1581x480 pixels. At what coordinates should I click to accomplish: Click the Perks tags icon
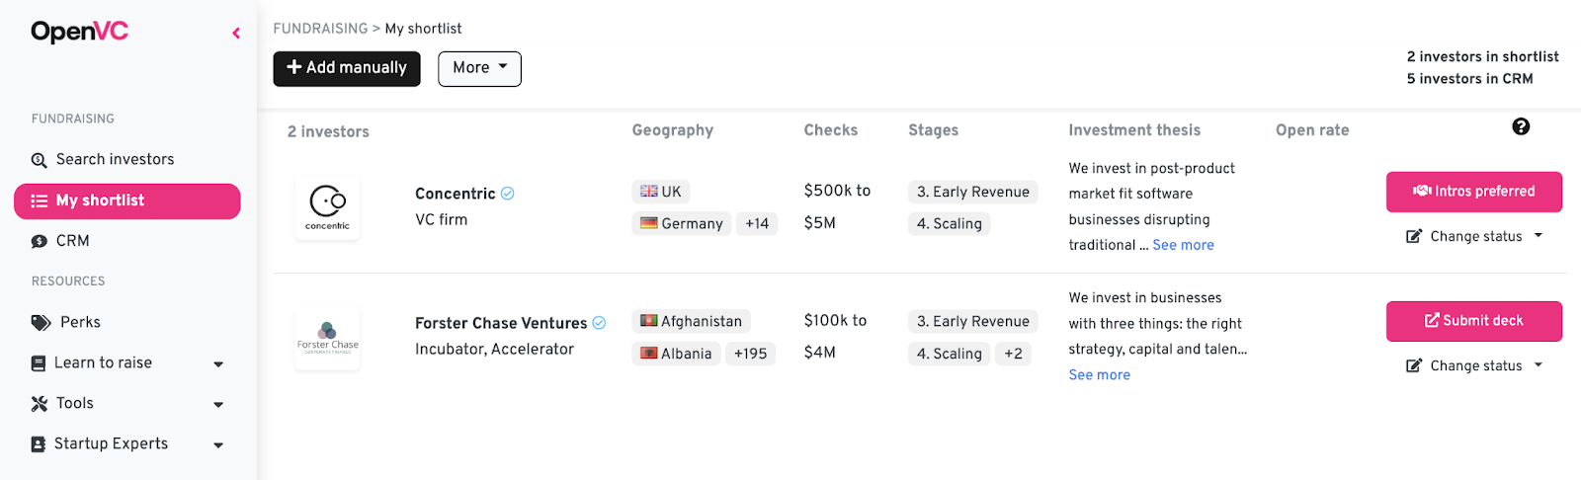(x=41, y=322)
